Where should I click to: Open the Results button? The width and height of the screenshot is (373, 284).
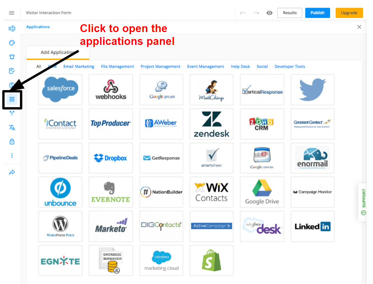(x=289, y=13)
